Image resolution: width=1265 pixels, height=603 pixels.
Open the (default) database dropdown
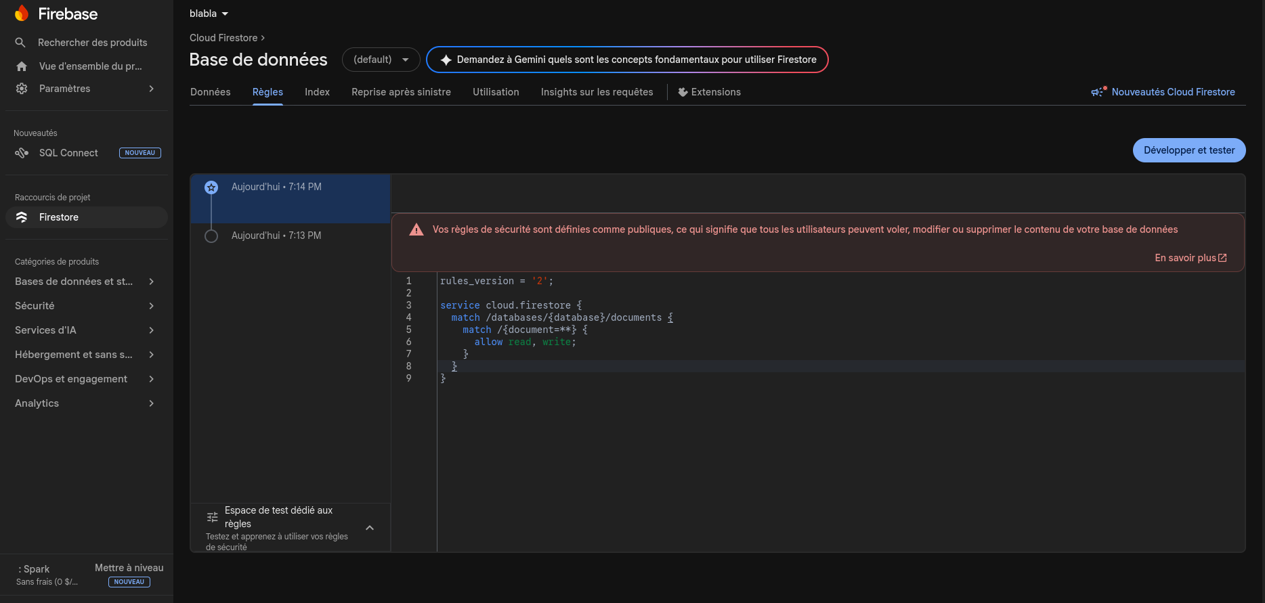381,60
